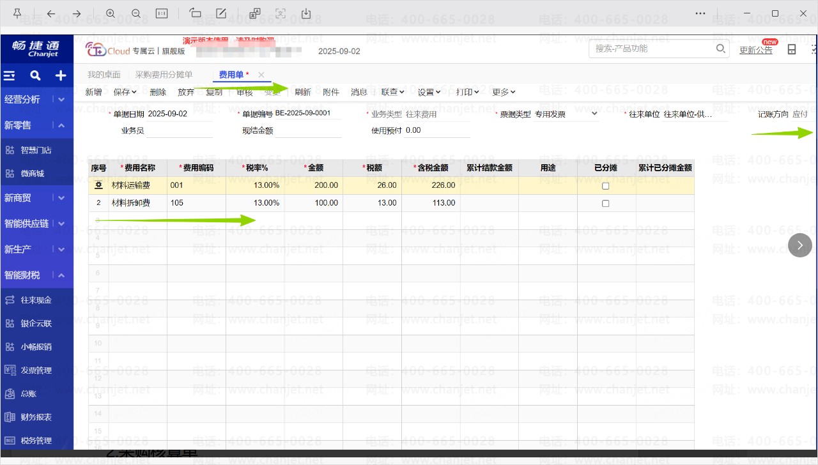Open 银企云联 in the sidebar
Image resolution: width=818 pixels, height=465 pixels.
(36, 323)
